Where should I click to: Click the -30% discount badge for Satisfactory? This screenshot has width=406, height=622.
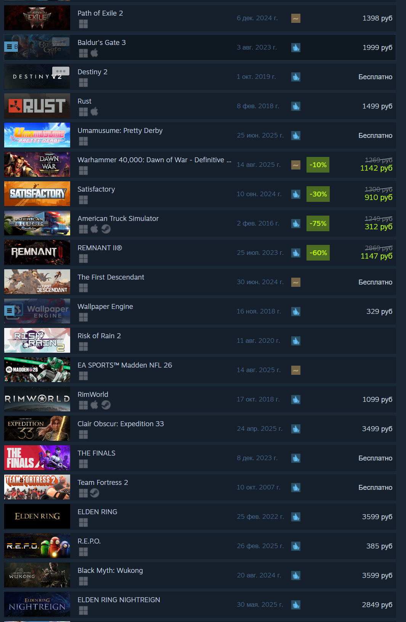click(318, 194)
